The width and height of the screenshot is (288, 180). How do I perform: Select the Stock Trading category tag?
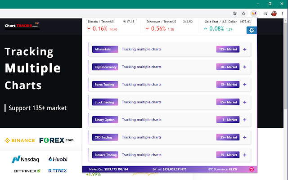[x=105, y=102]
